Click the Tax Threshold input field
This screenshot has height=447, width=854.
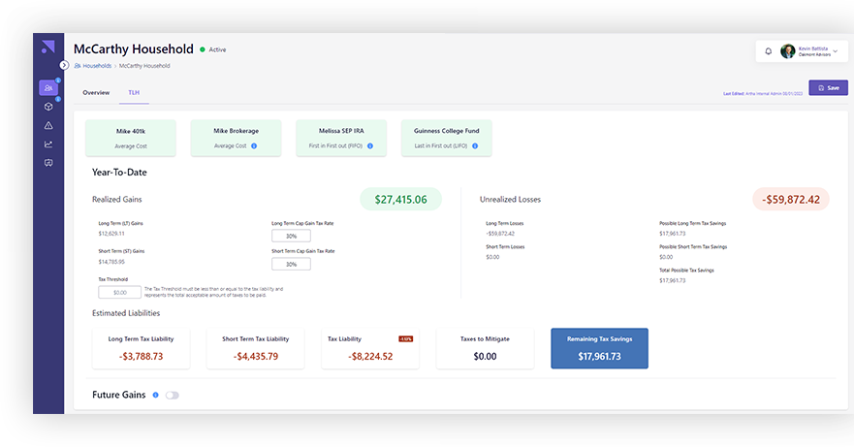119,292
